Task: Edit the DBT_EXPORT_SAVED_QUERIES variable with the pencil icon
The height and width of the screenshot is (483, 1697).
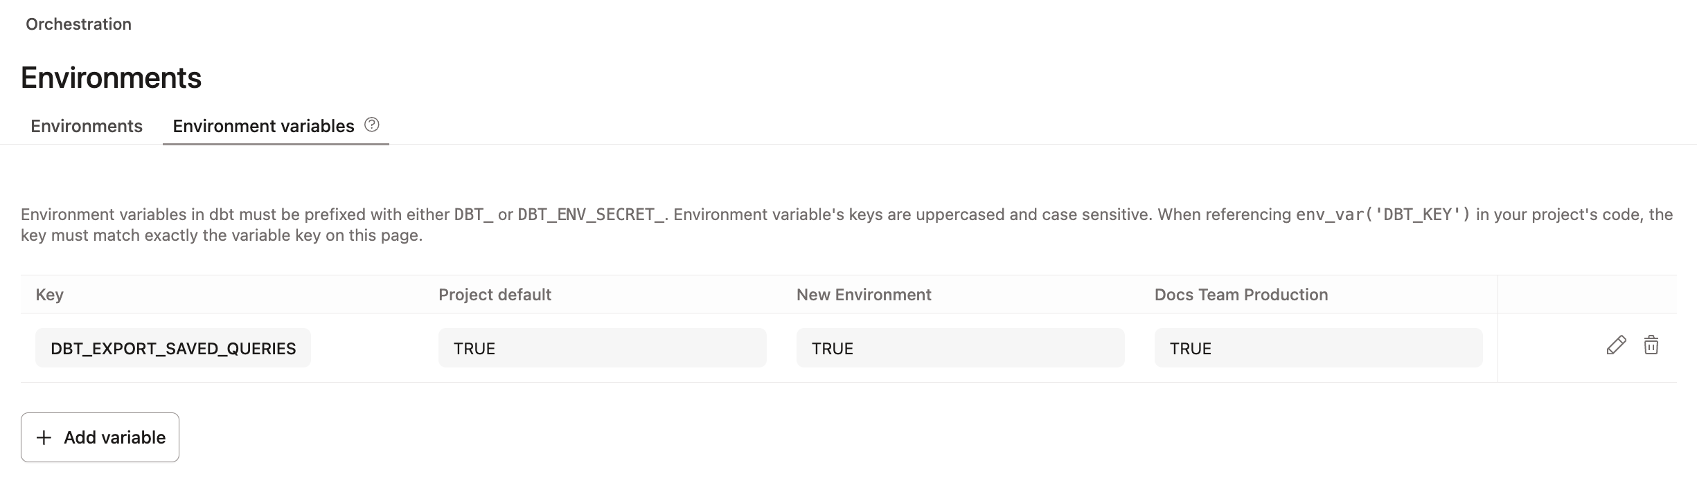Action: click(1617, 346)
